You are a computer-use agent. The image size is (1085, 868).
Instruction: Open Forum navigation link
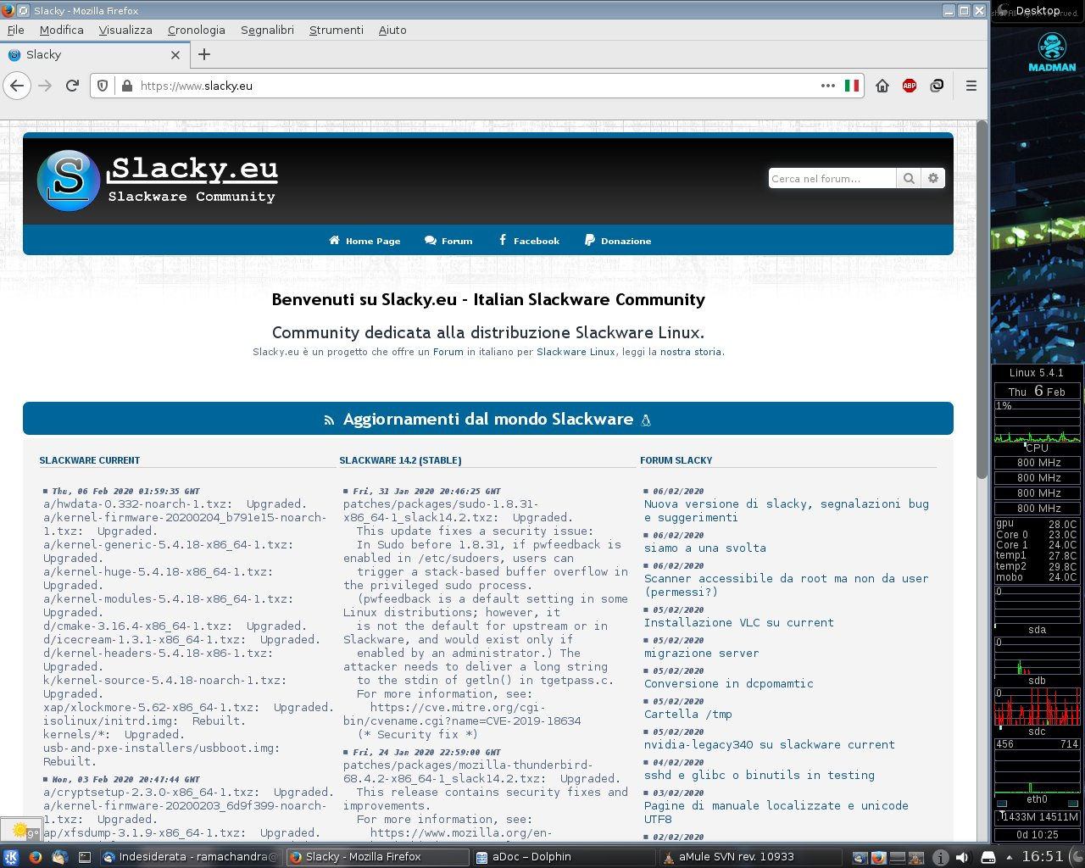tap(448, 241)
